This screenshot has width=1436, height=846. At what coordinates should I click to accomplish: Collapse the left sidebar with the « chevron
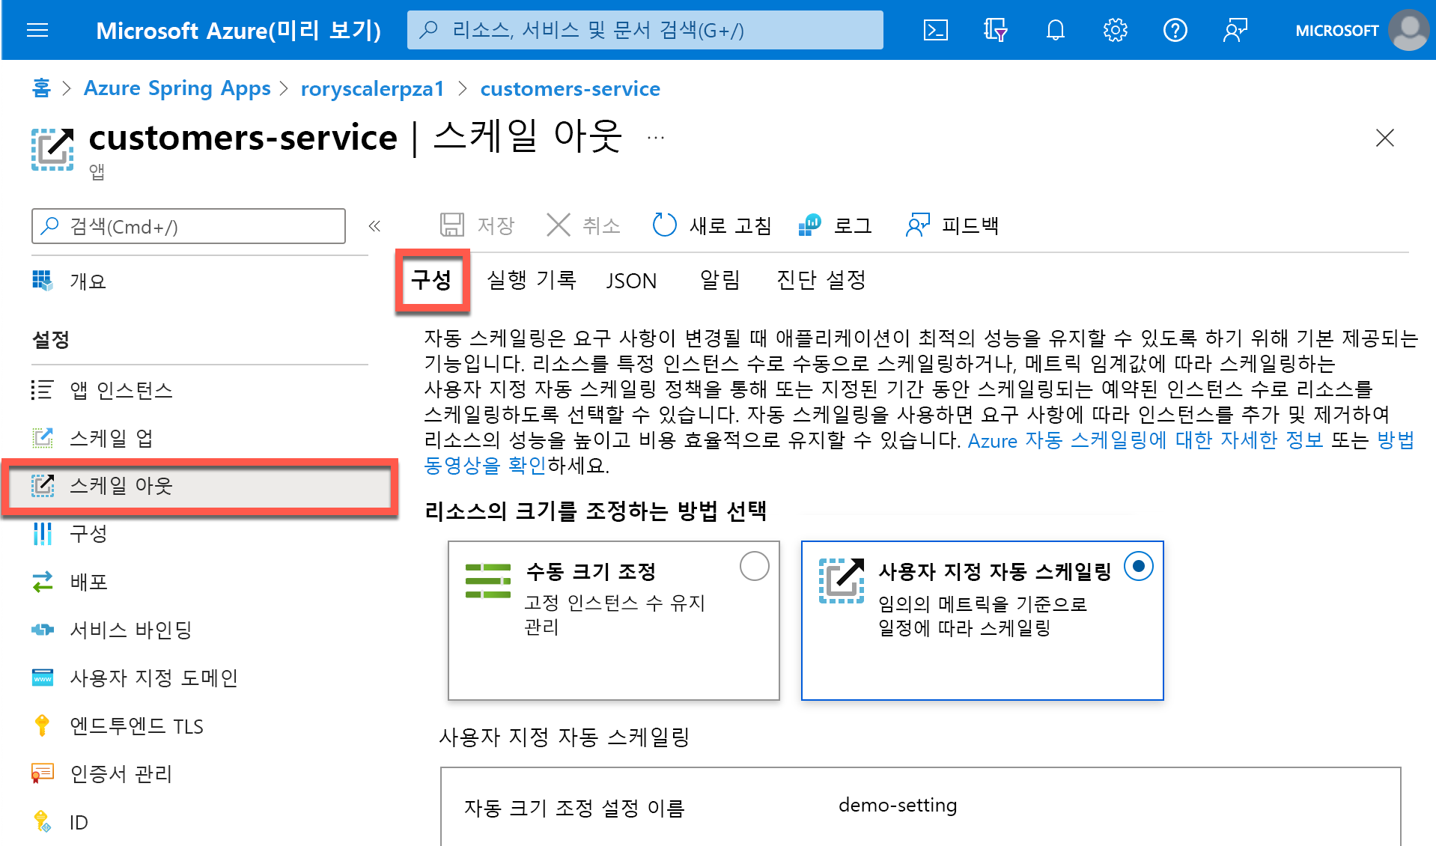click(374, 225)
